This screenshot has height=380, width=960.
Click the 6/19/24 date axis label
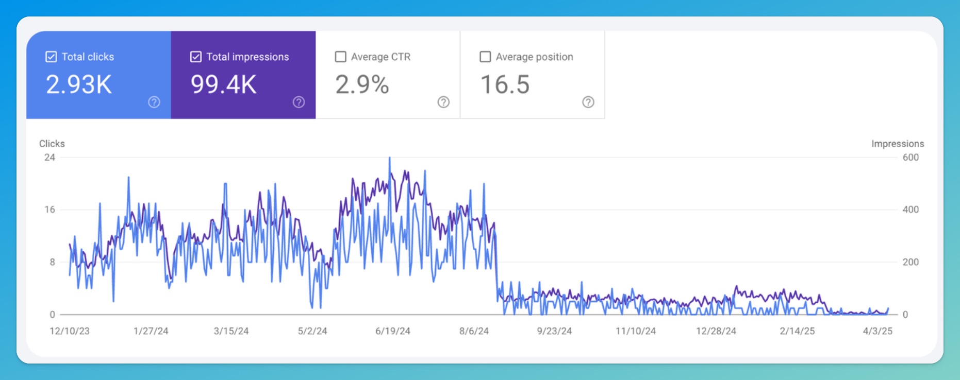click(393, 331)
